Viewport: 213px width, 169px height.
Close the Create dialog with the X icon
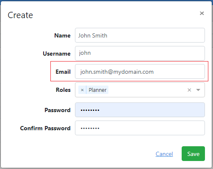tap(202, 13)
